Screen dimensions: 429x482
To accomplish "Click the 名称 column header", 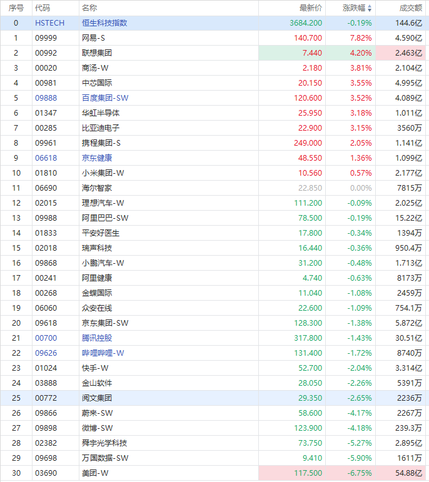I will (x=89, y=8).
